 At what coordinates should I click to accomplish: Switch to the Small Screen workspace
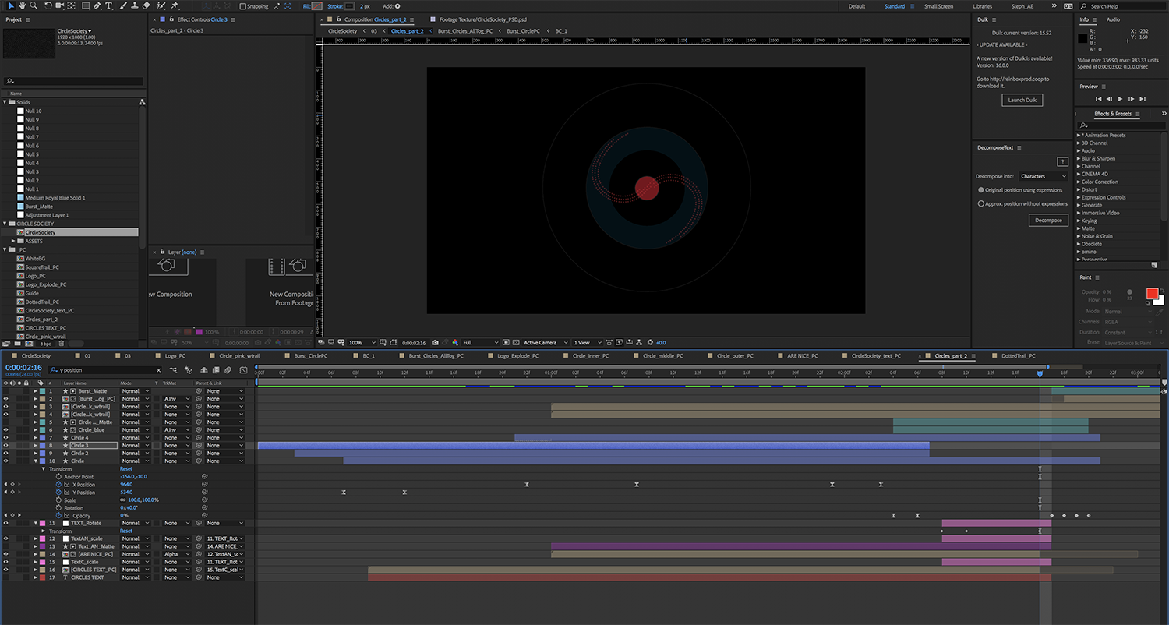click(x=938, y=6)
